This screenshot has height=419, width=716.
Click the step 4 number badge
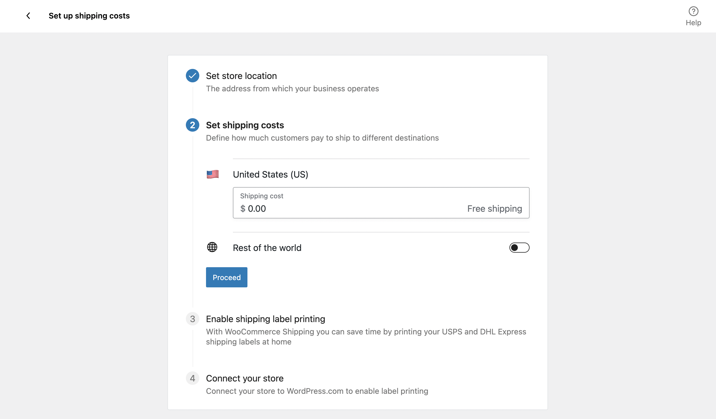(x=192, y=378)
